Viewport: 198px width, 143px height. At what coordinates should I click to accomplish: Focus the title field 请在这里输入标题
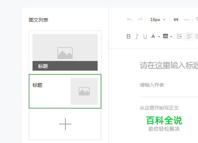click(169, 65)
